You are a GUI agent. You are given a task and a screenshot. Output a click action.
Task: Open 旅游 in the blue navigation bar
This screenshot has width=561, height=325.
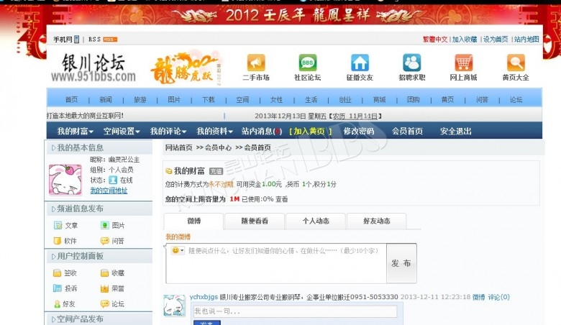(140, 100)
